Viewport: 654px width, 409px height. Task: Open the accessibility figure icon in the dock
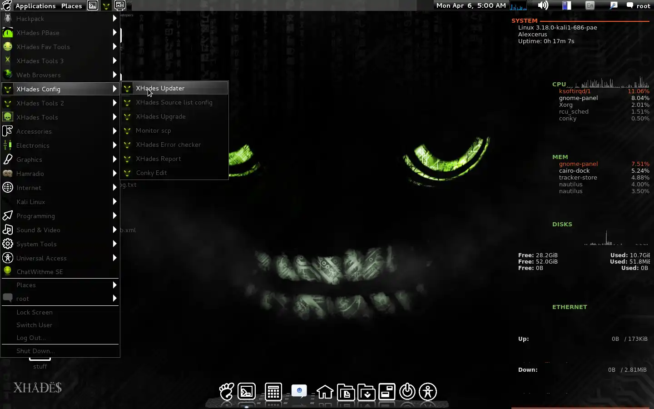[x=428, y=391]
